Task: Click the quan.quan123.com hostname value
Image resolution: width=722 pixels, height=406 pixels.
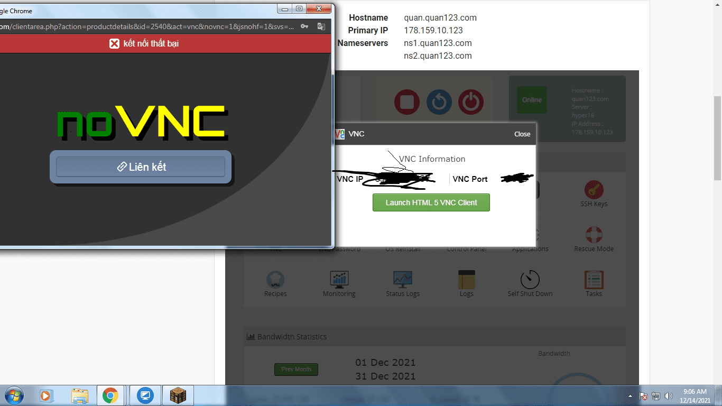Action: coord(440,17)
